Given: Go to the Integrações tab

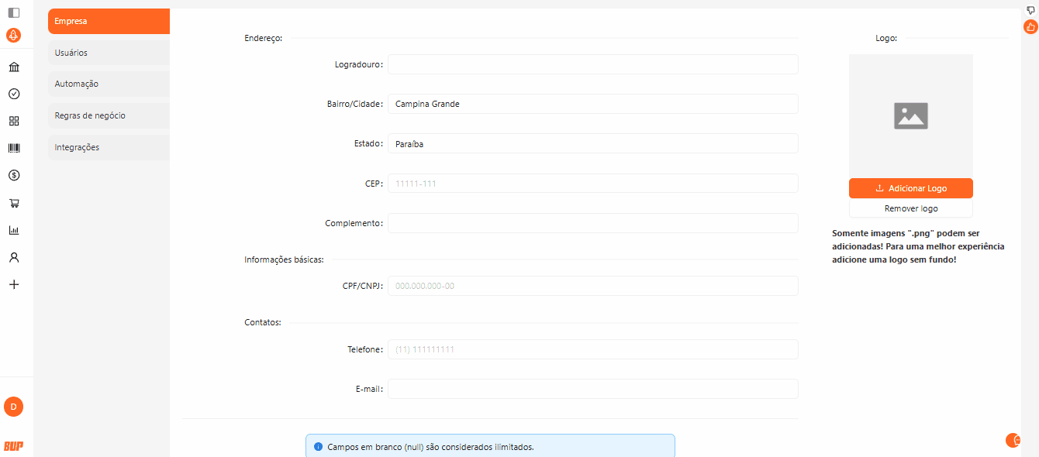Looking at the screenshot, I should coord(109,147).
